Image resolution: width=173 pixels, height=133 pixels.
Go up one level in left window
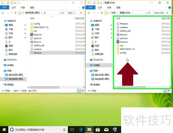point(16,13)
